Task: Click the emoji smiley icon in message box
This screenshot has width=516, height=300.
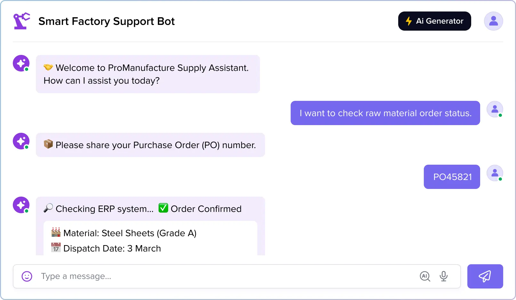Action: tap(27, 276)
